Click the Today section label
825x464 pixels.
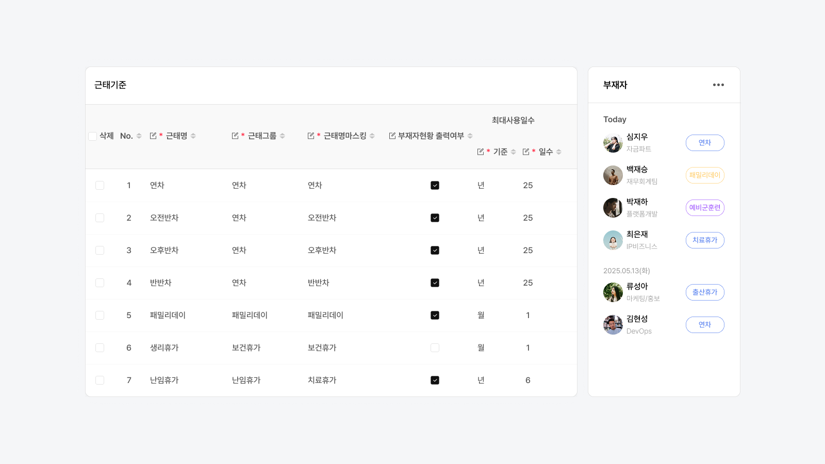point(615,120)
